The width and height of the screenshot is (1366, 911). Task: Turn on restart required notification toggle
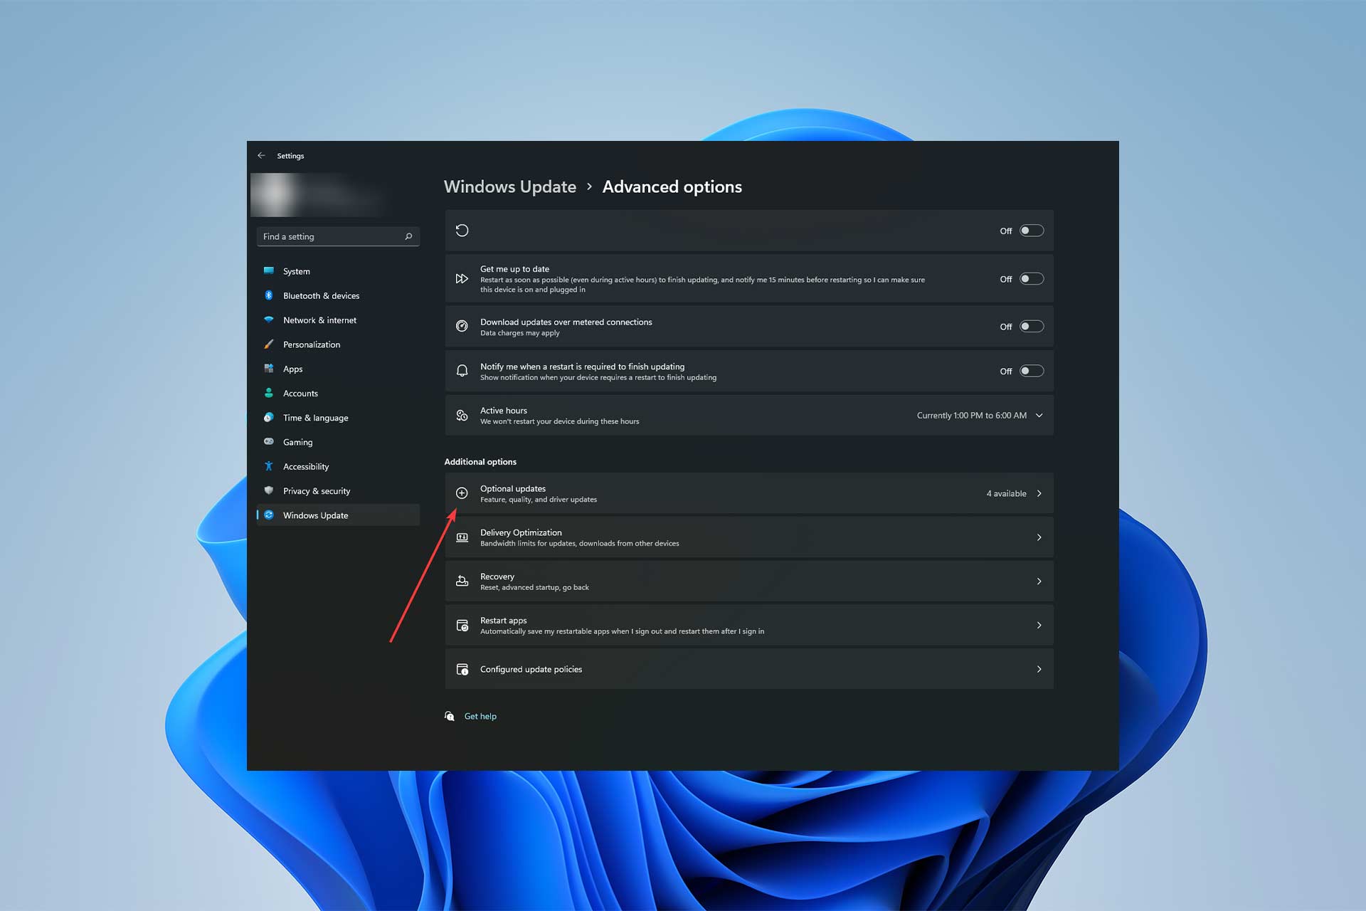pos(1031,371)
